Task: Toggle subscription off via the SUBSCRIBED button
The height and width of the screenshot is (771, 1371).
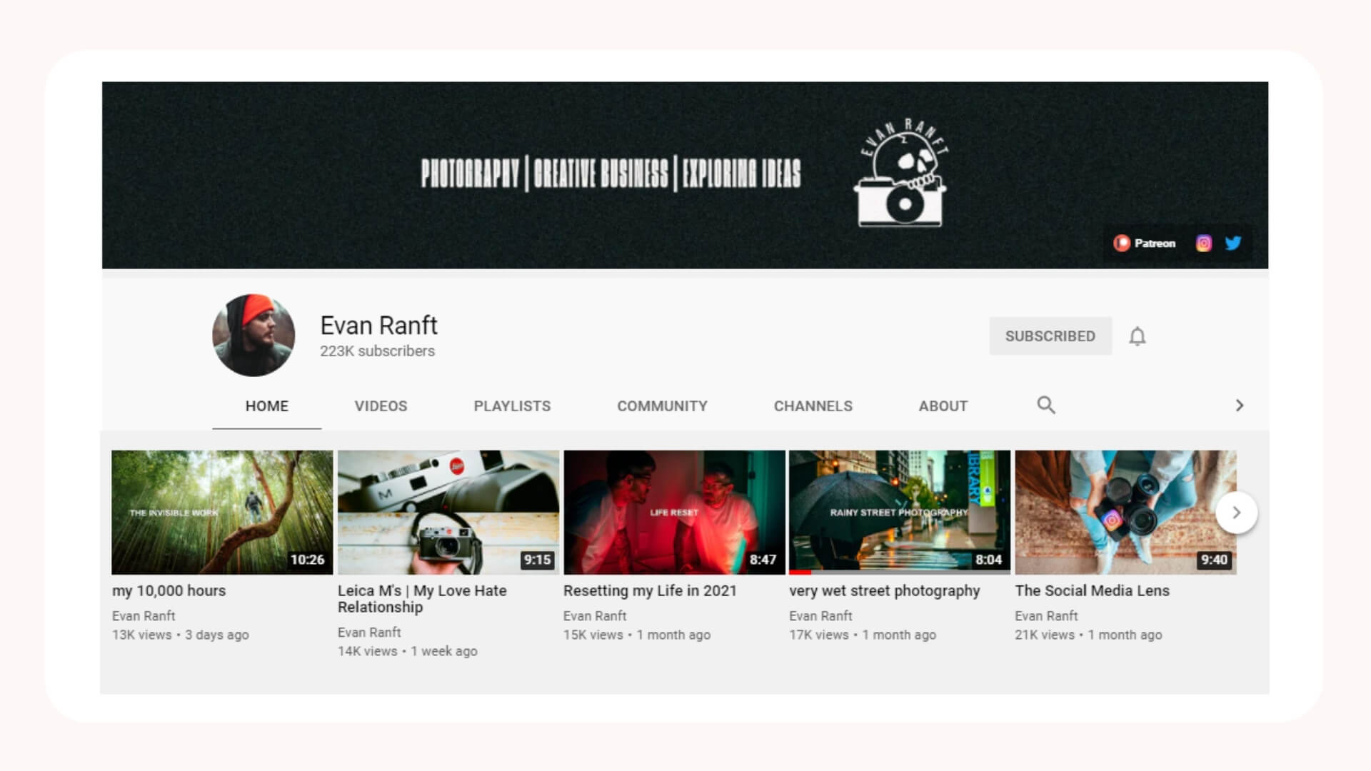Action: pyautogui.click(x=1050, y=336)
